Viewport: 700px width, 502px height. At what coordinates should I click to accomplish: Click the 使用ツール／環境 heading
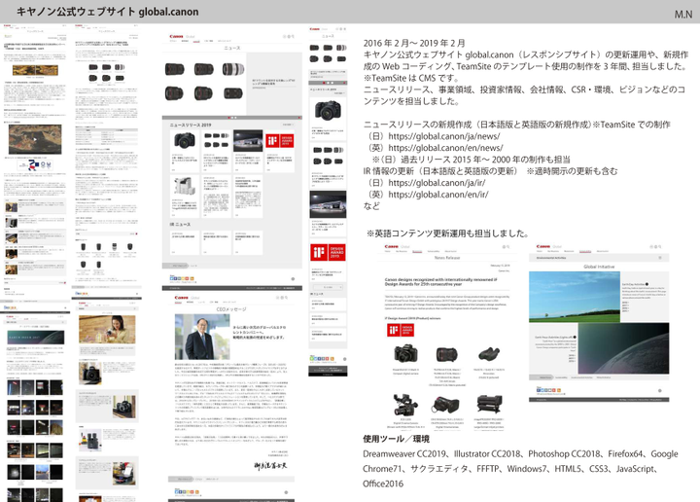click(x=396, y=439)
